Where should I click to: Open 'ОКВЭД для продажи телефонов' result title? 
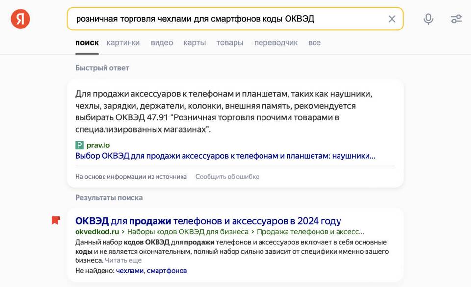(x=208, y=221)
